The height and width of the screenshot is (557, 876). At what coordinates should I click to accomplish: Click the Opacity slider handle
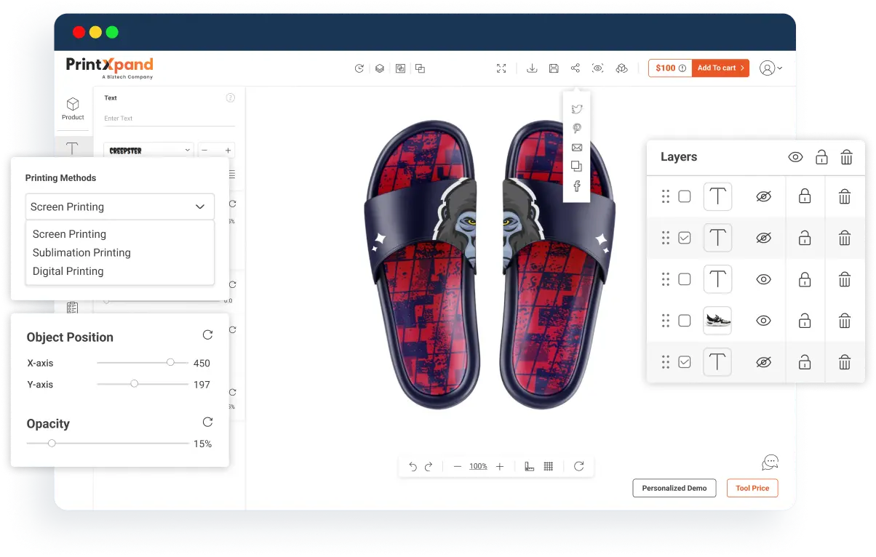(x=52, y=443)
